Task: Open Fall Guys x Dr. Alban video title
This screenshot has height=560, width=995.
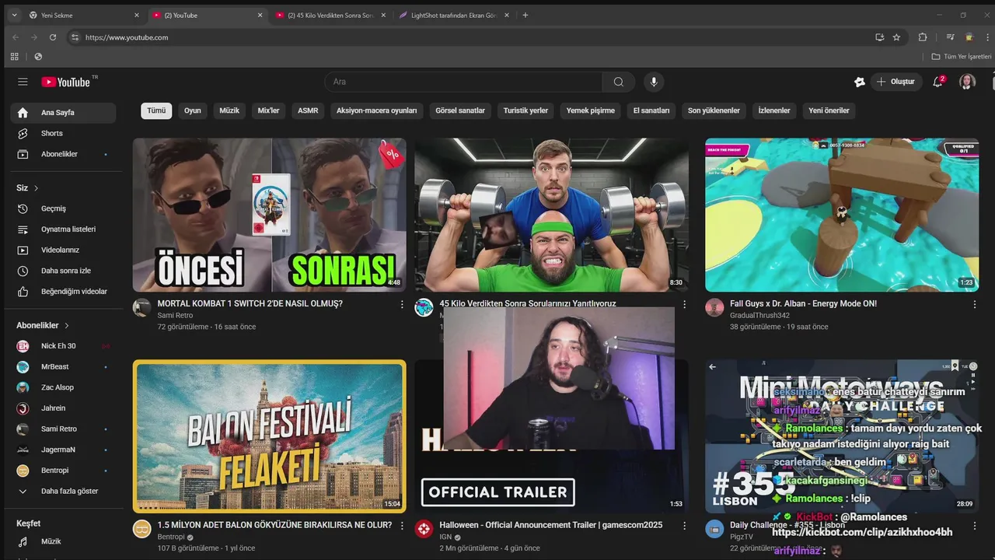Action: [x=803, y=304]
